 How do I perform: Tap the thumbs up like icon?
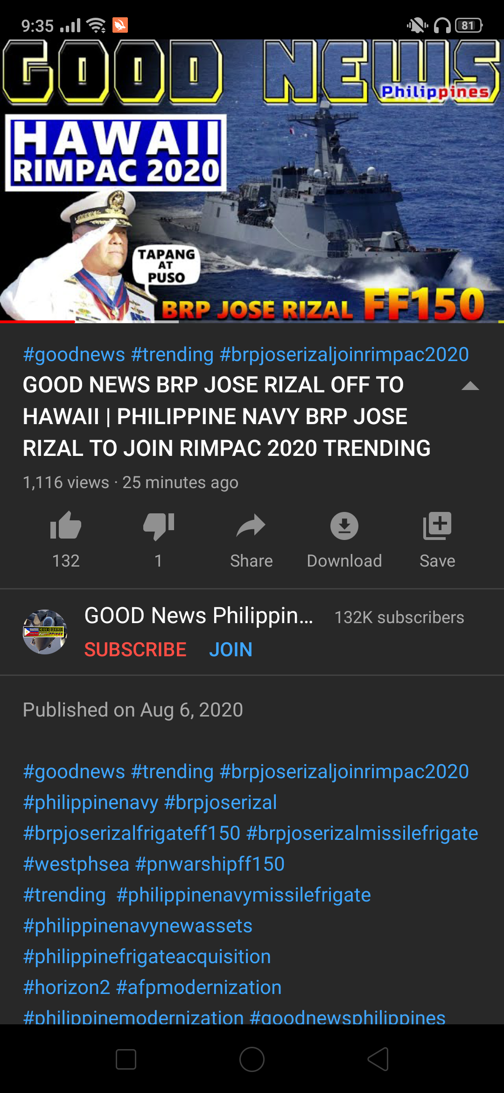[x=66, y=526]
